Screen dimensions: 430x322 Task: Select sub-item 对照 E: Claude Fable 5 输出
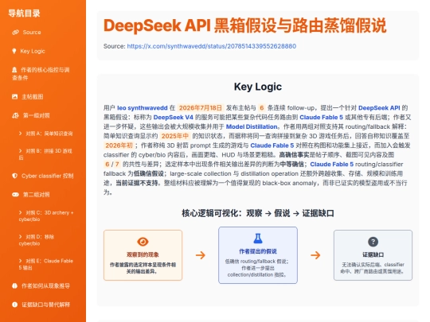coord(46,264)
